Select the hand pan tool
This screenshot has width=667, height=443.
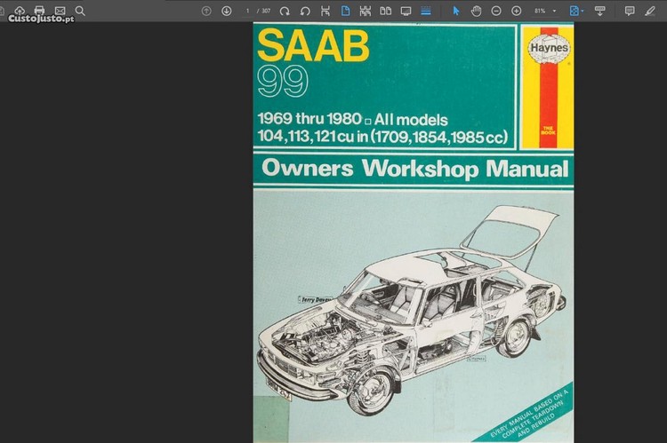coord(476,11)
